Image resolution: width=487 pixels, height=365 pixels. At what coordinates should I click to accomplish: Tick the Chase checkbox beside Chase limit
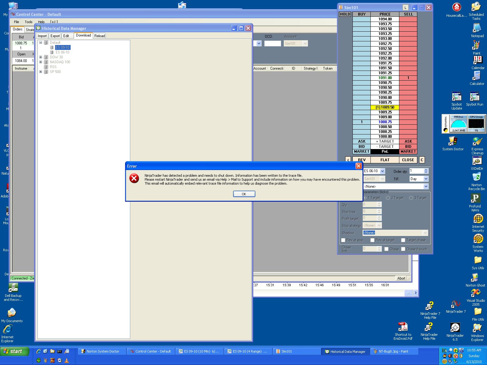(x=386, y=249)
